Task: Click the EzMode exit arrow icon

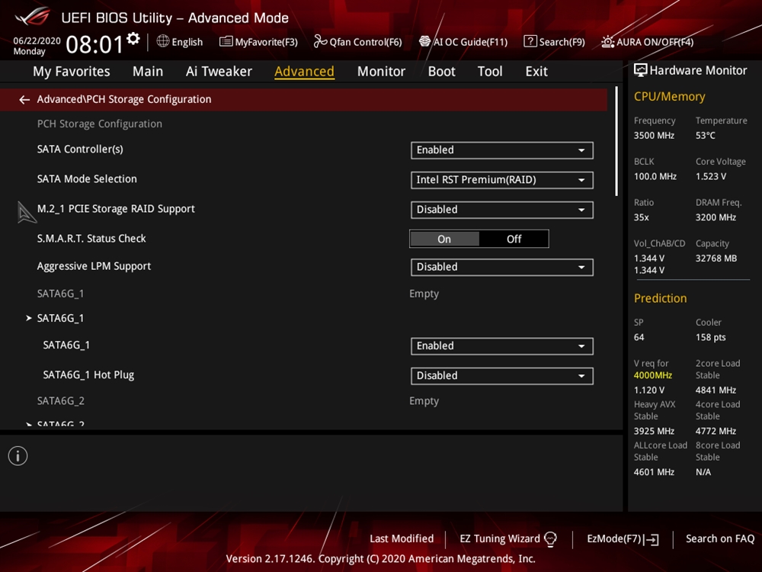Action: coord(652,539)
